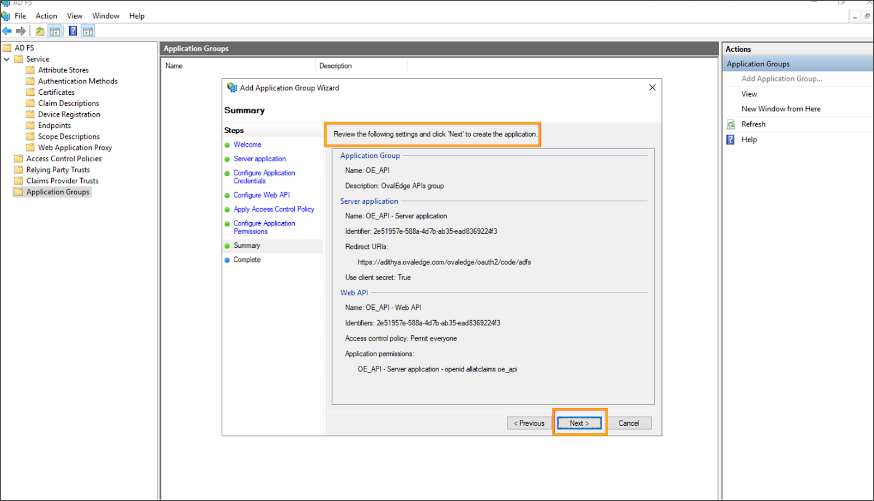Image resolution: width=874 pixels, height=501 pixels.
Task: Collapse the Service tree node
Action: (7, 59)
